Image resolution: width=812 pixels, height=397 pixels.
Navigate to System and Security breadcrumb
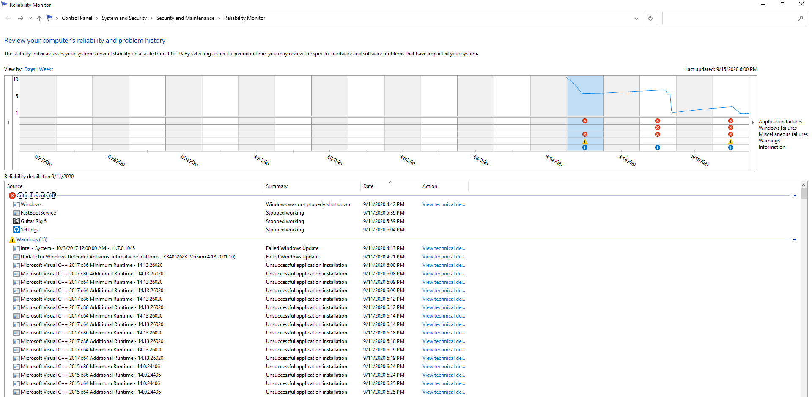(124, 18)
